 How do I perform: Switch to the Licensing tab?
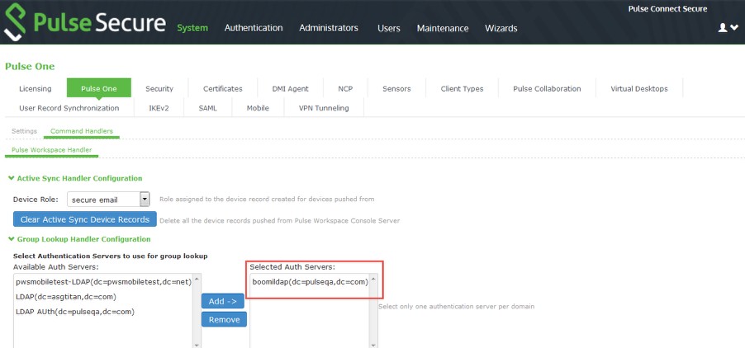[x=36, y=89]
